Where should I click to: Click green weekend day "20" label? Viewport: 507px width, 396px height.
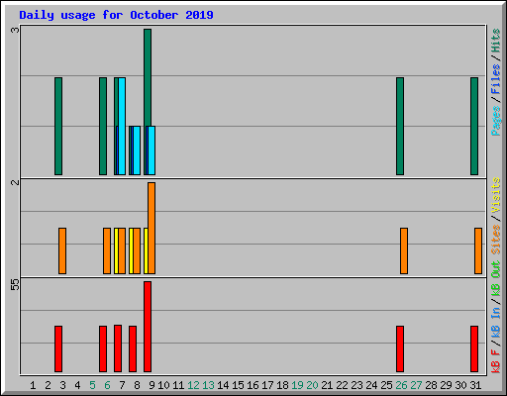pos(312,385)
